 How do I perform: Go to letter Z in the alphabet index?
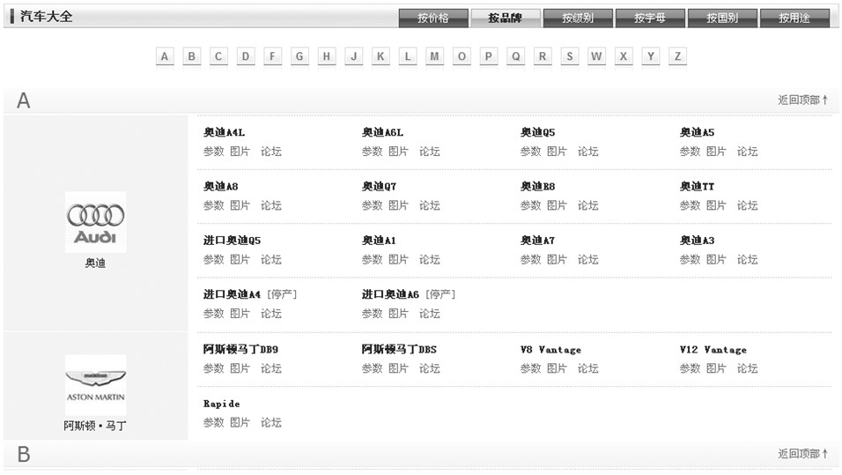pos(677,56)
